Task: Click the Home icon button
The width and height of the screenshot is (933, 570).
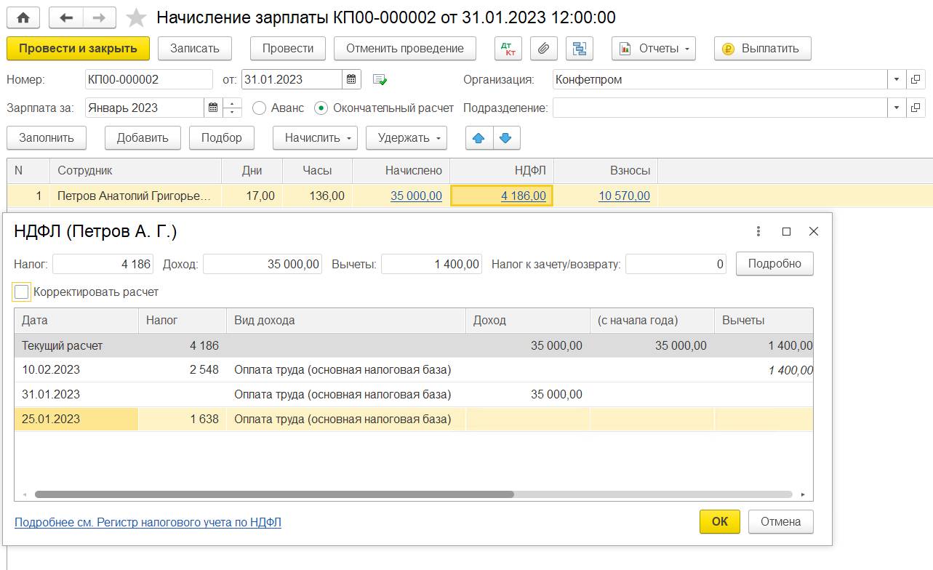Action: tap(23, 17)
